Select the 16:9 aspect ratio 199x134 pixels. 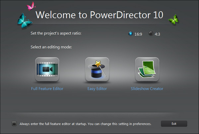click(x=130, y=34)
